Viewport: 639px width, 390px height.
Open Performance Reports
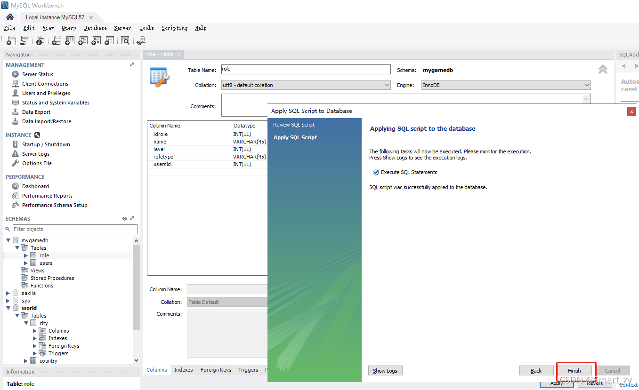(47, 196)
